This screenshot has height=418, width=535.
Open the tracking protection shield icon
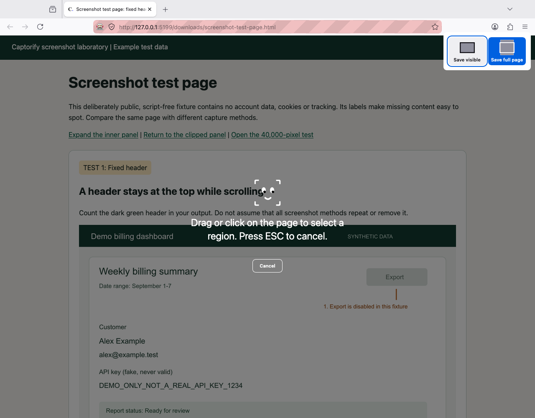click(x=112, y=27)
